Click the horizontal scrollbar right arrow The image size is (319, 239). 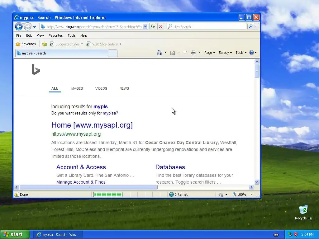tap(252, 187)
